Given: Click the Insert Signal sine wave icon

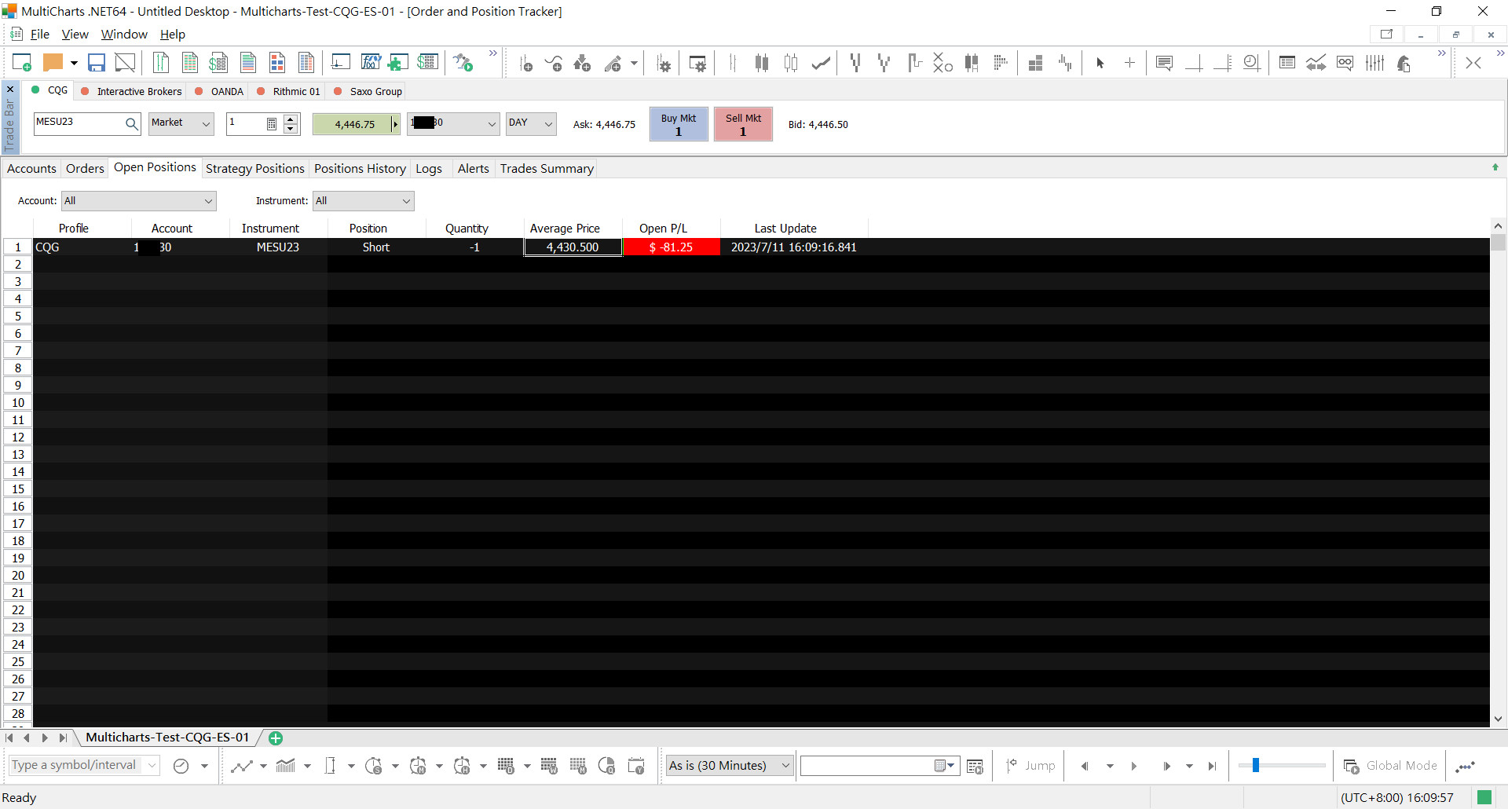Looking at the screenshot, I should tap(554, 64).
